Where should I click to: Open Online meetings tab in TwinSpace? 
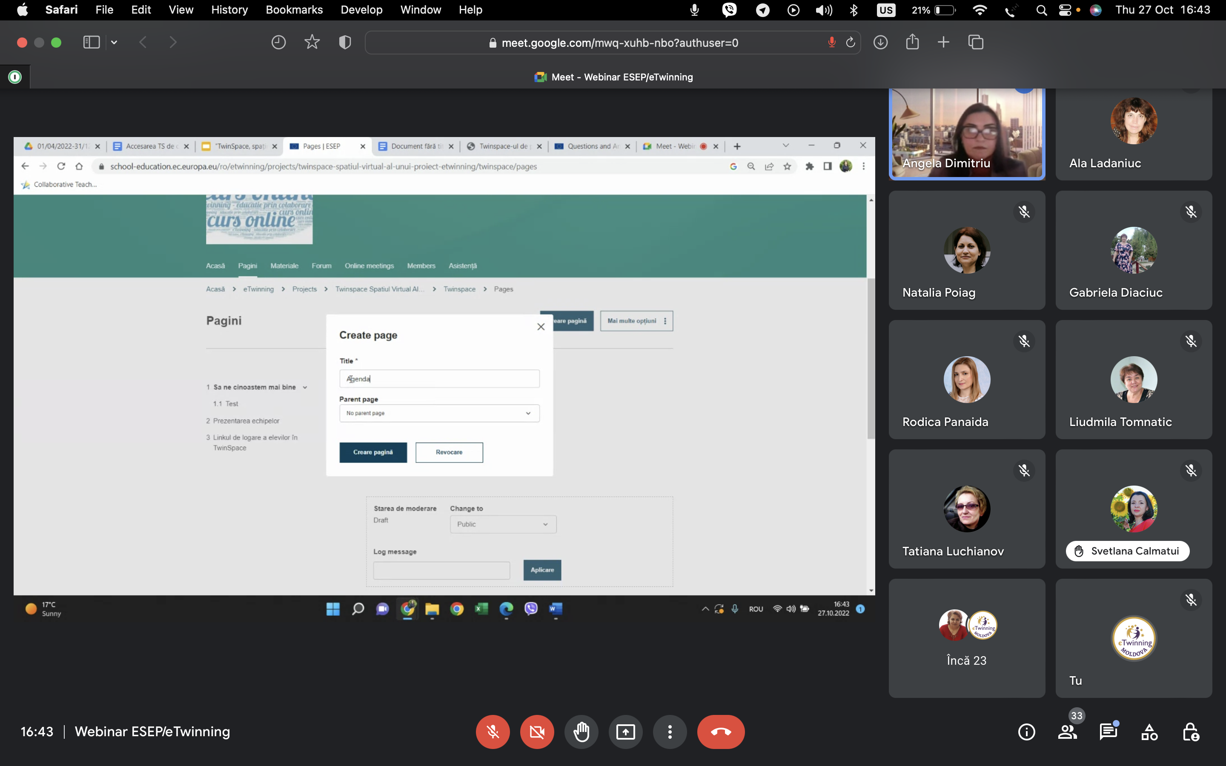point(369,266)
